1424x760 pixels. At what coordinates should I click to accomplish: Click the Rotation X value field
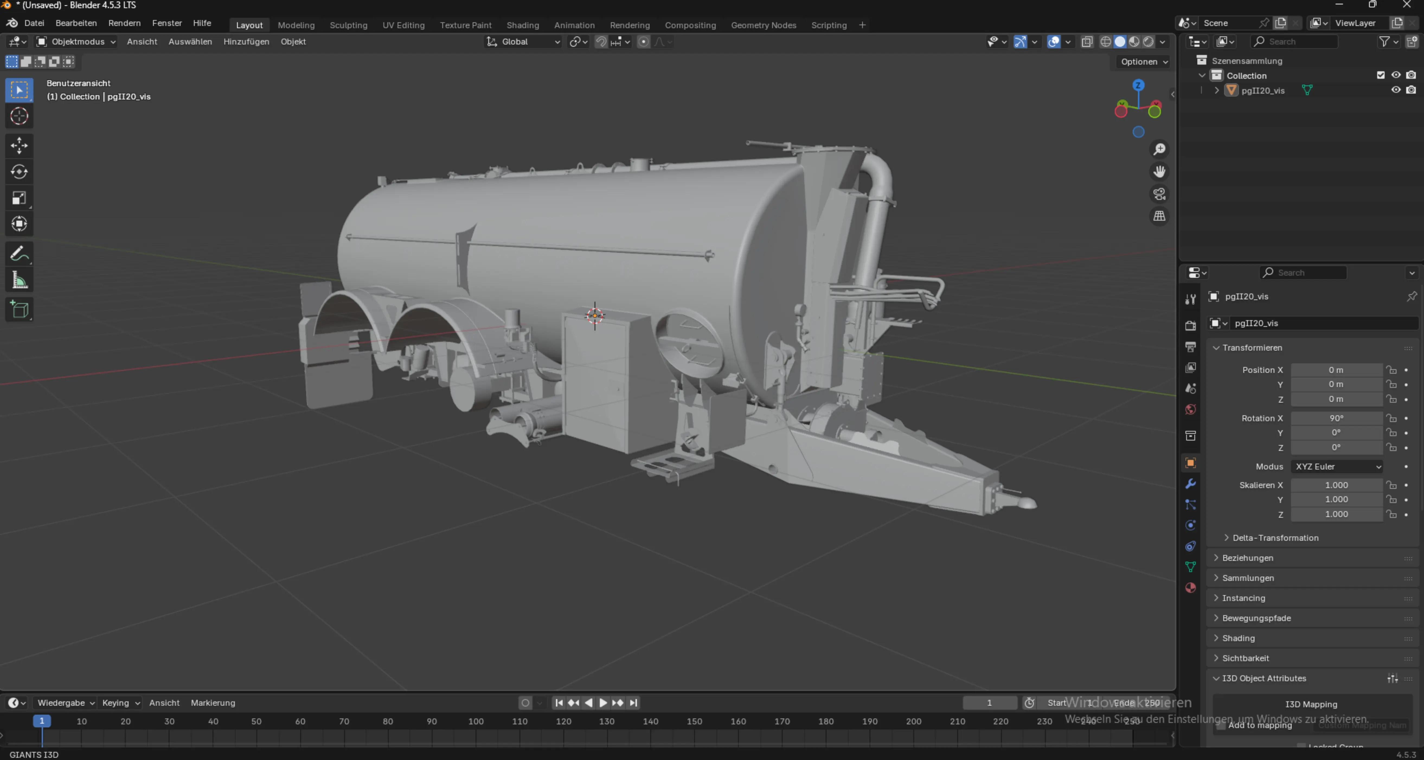coord(1337,418)
